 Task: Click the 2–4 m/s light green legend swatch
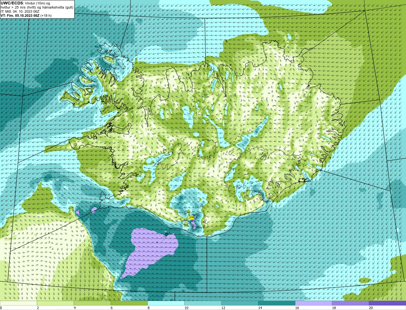pyautogui.click(x=56, y=303)
